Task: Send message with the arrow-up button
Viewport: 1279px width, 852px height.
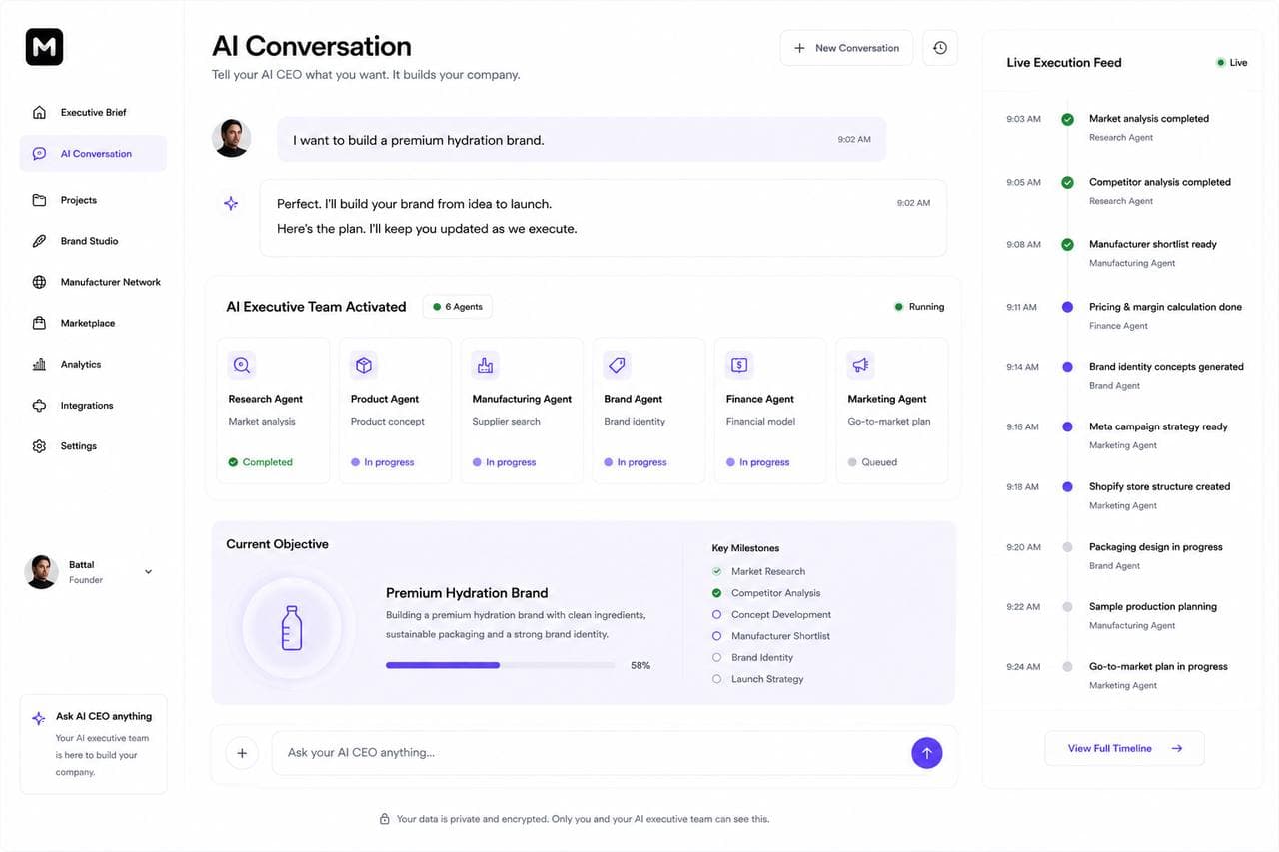Action: 926,753
